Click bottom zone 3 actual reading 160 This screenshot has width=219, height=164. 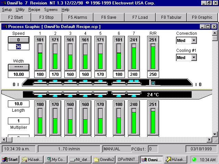[x=70, y=105]
